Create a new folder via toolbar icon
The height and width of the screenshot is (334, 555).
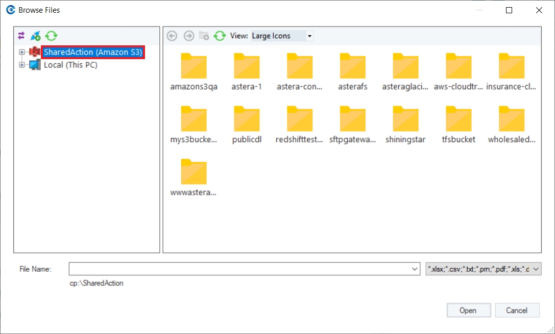(x=204, y=36)
